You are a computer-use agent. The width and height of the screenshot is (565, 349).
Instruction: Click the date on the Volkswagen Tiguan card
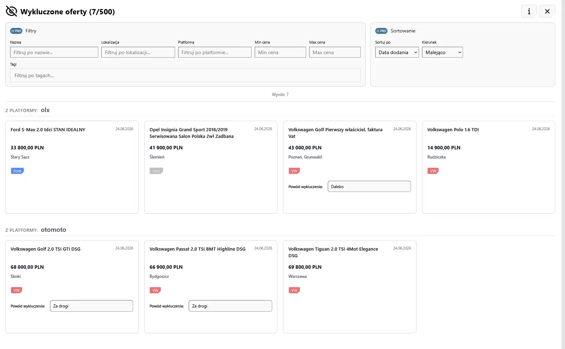pyautogui.click(x=402, y=248)
